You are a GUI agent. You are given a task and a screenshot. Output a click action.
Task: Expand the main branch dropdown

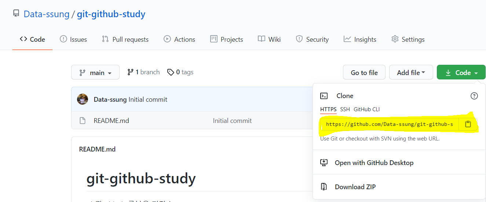click(x=95, y=72)
